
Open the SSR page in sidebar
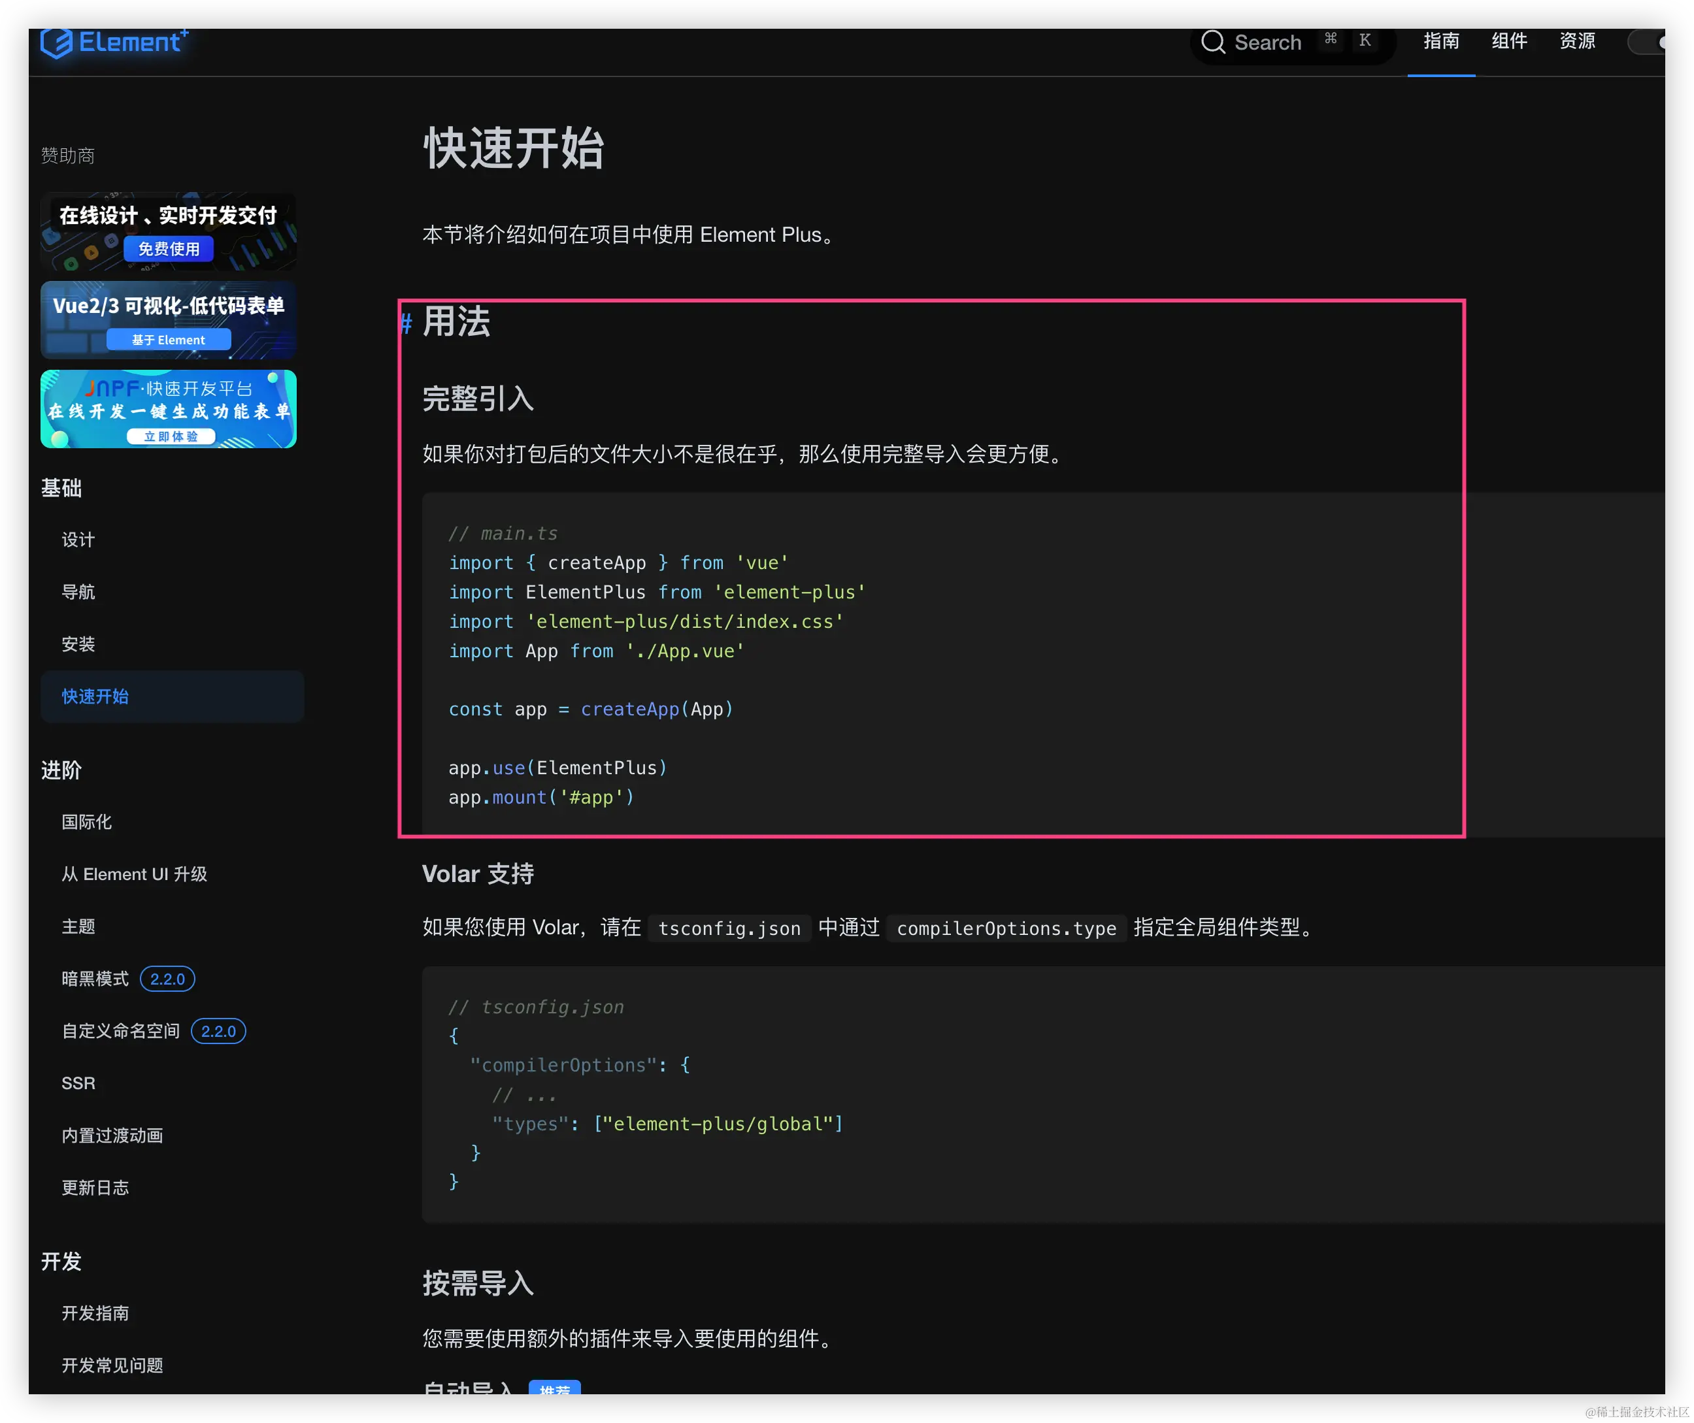(78, 1083)
